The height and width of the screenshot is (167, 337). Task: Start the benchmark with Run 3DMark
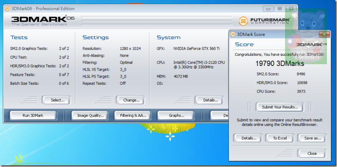pos(33,115)
